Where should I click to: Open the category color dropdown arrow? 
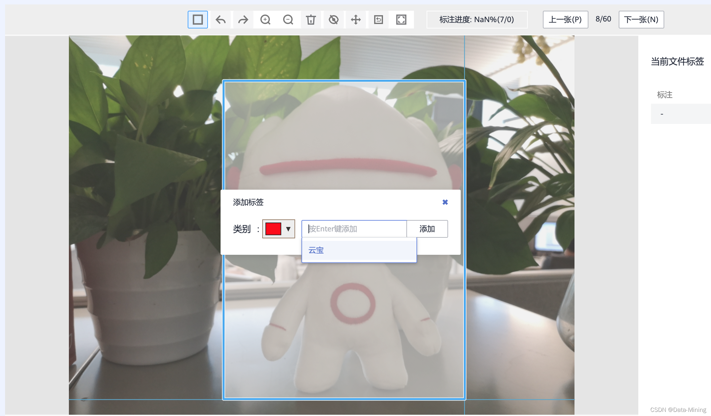(288, 229)
